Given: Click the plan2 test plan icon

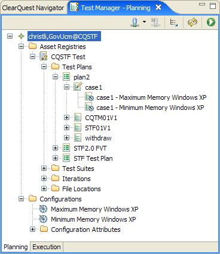Looking at the screenshot, I should 66,77.
